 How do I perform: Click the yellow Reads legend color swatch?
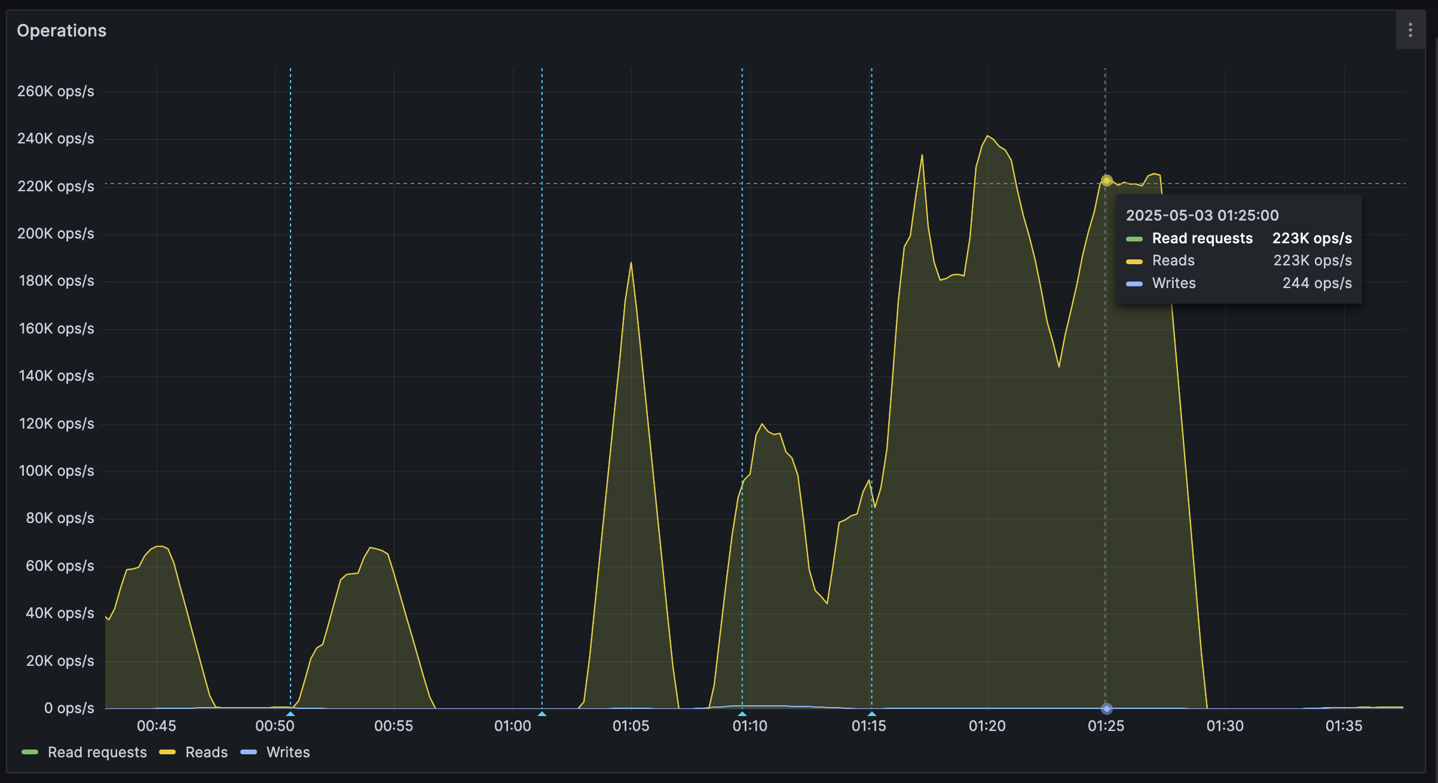click(167, 752)
